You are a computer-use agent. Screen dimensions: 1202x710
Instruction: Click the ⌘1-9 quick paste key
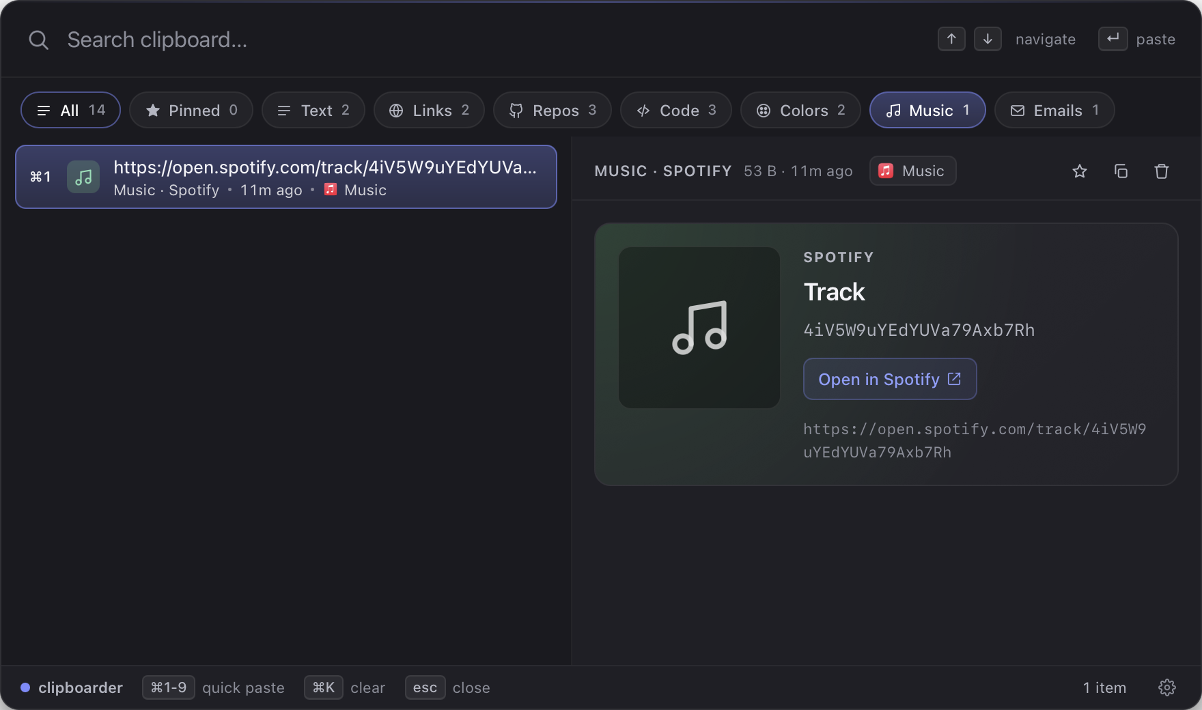pyautogui.click(x=168, y=687)
